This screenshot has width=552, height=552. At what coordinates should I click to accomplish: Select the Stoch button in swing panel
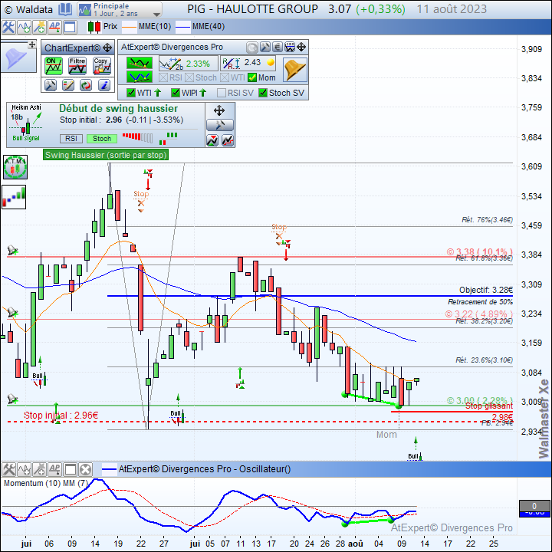coord(102,139)
